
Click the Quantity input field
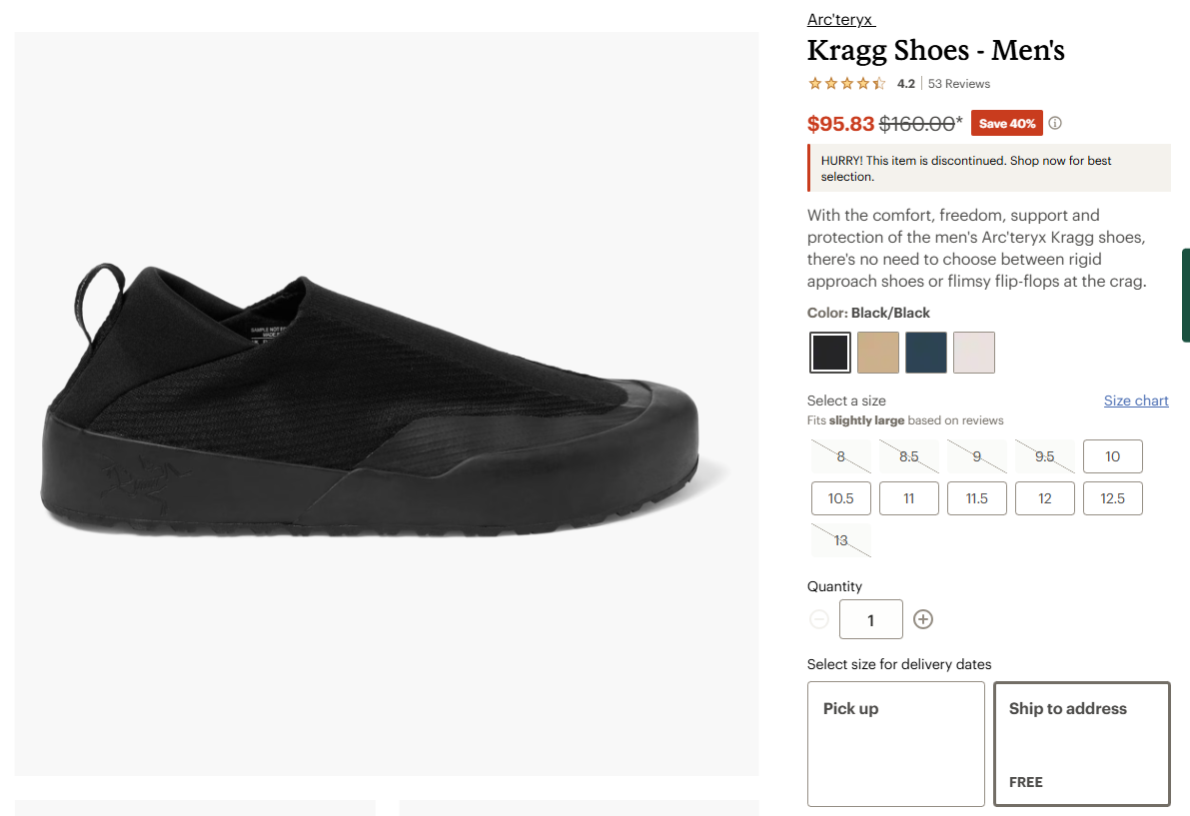coord(870,619)
